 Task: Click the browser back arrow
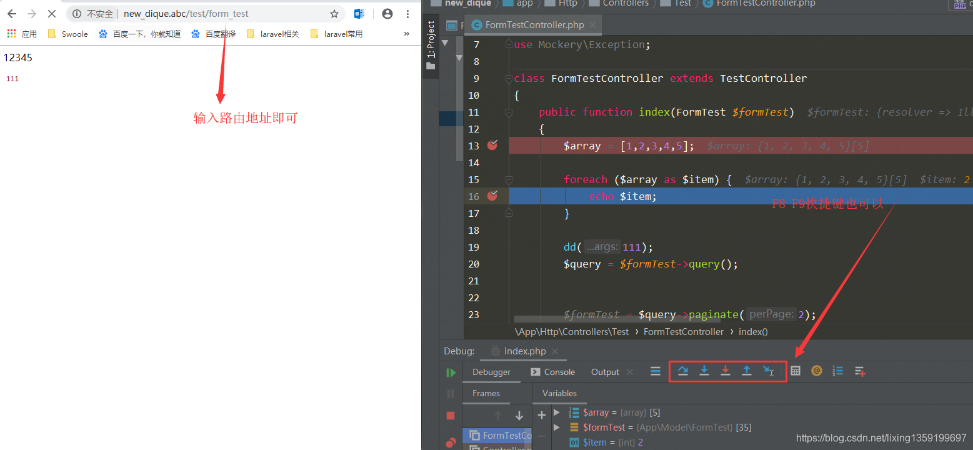click(x=11, y=14)
